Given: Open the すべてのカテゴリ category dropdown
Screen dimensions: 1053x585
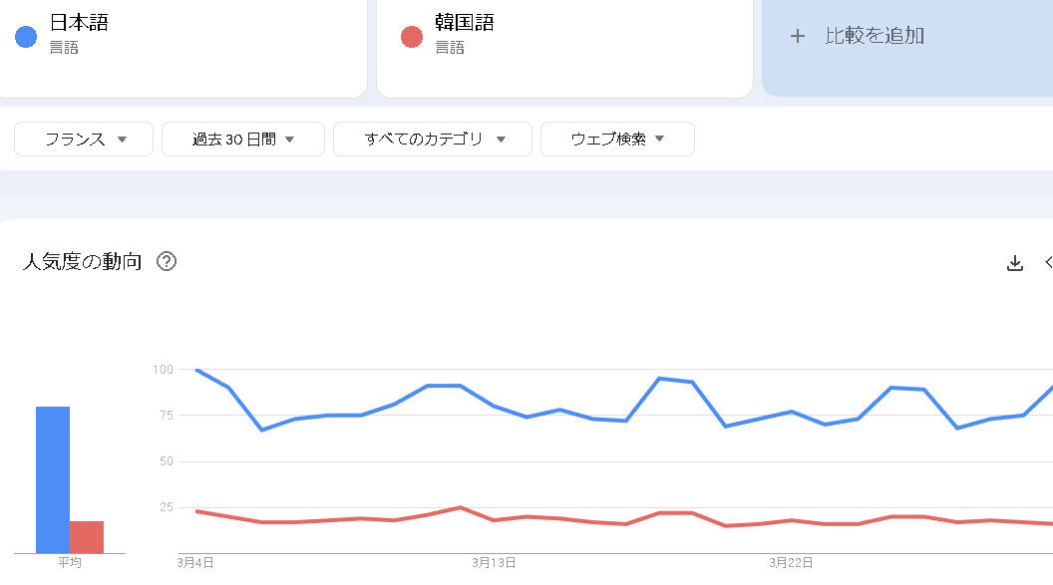Looking at the screenshot, I should coord(434,140).
